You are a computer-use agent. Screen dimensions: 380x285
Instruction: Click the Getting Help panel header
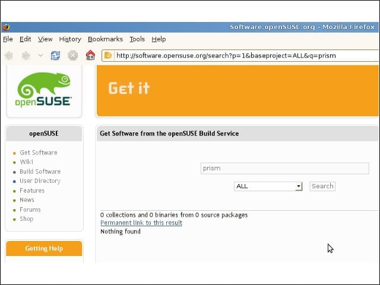click(x=44, y=248)
